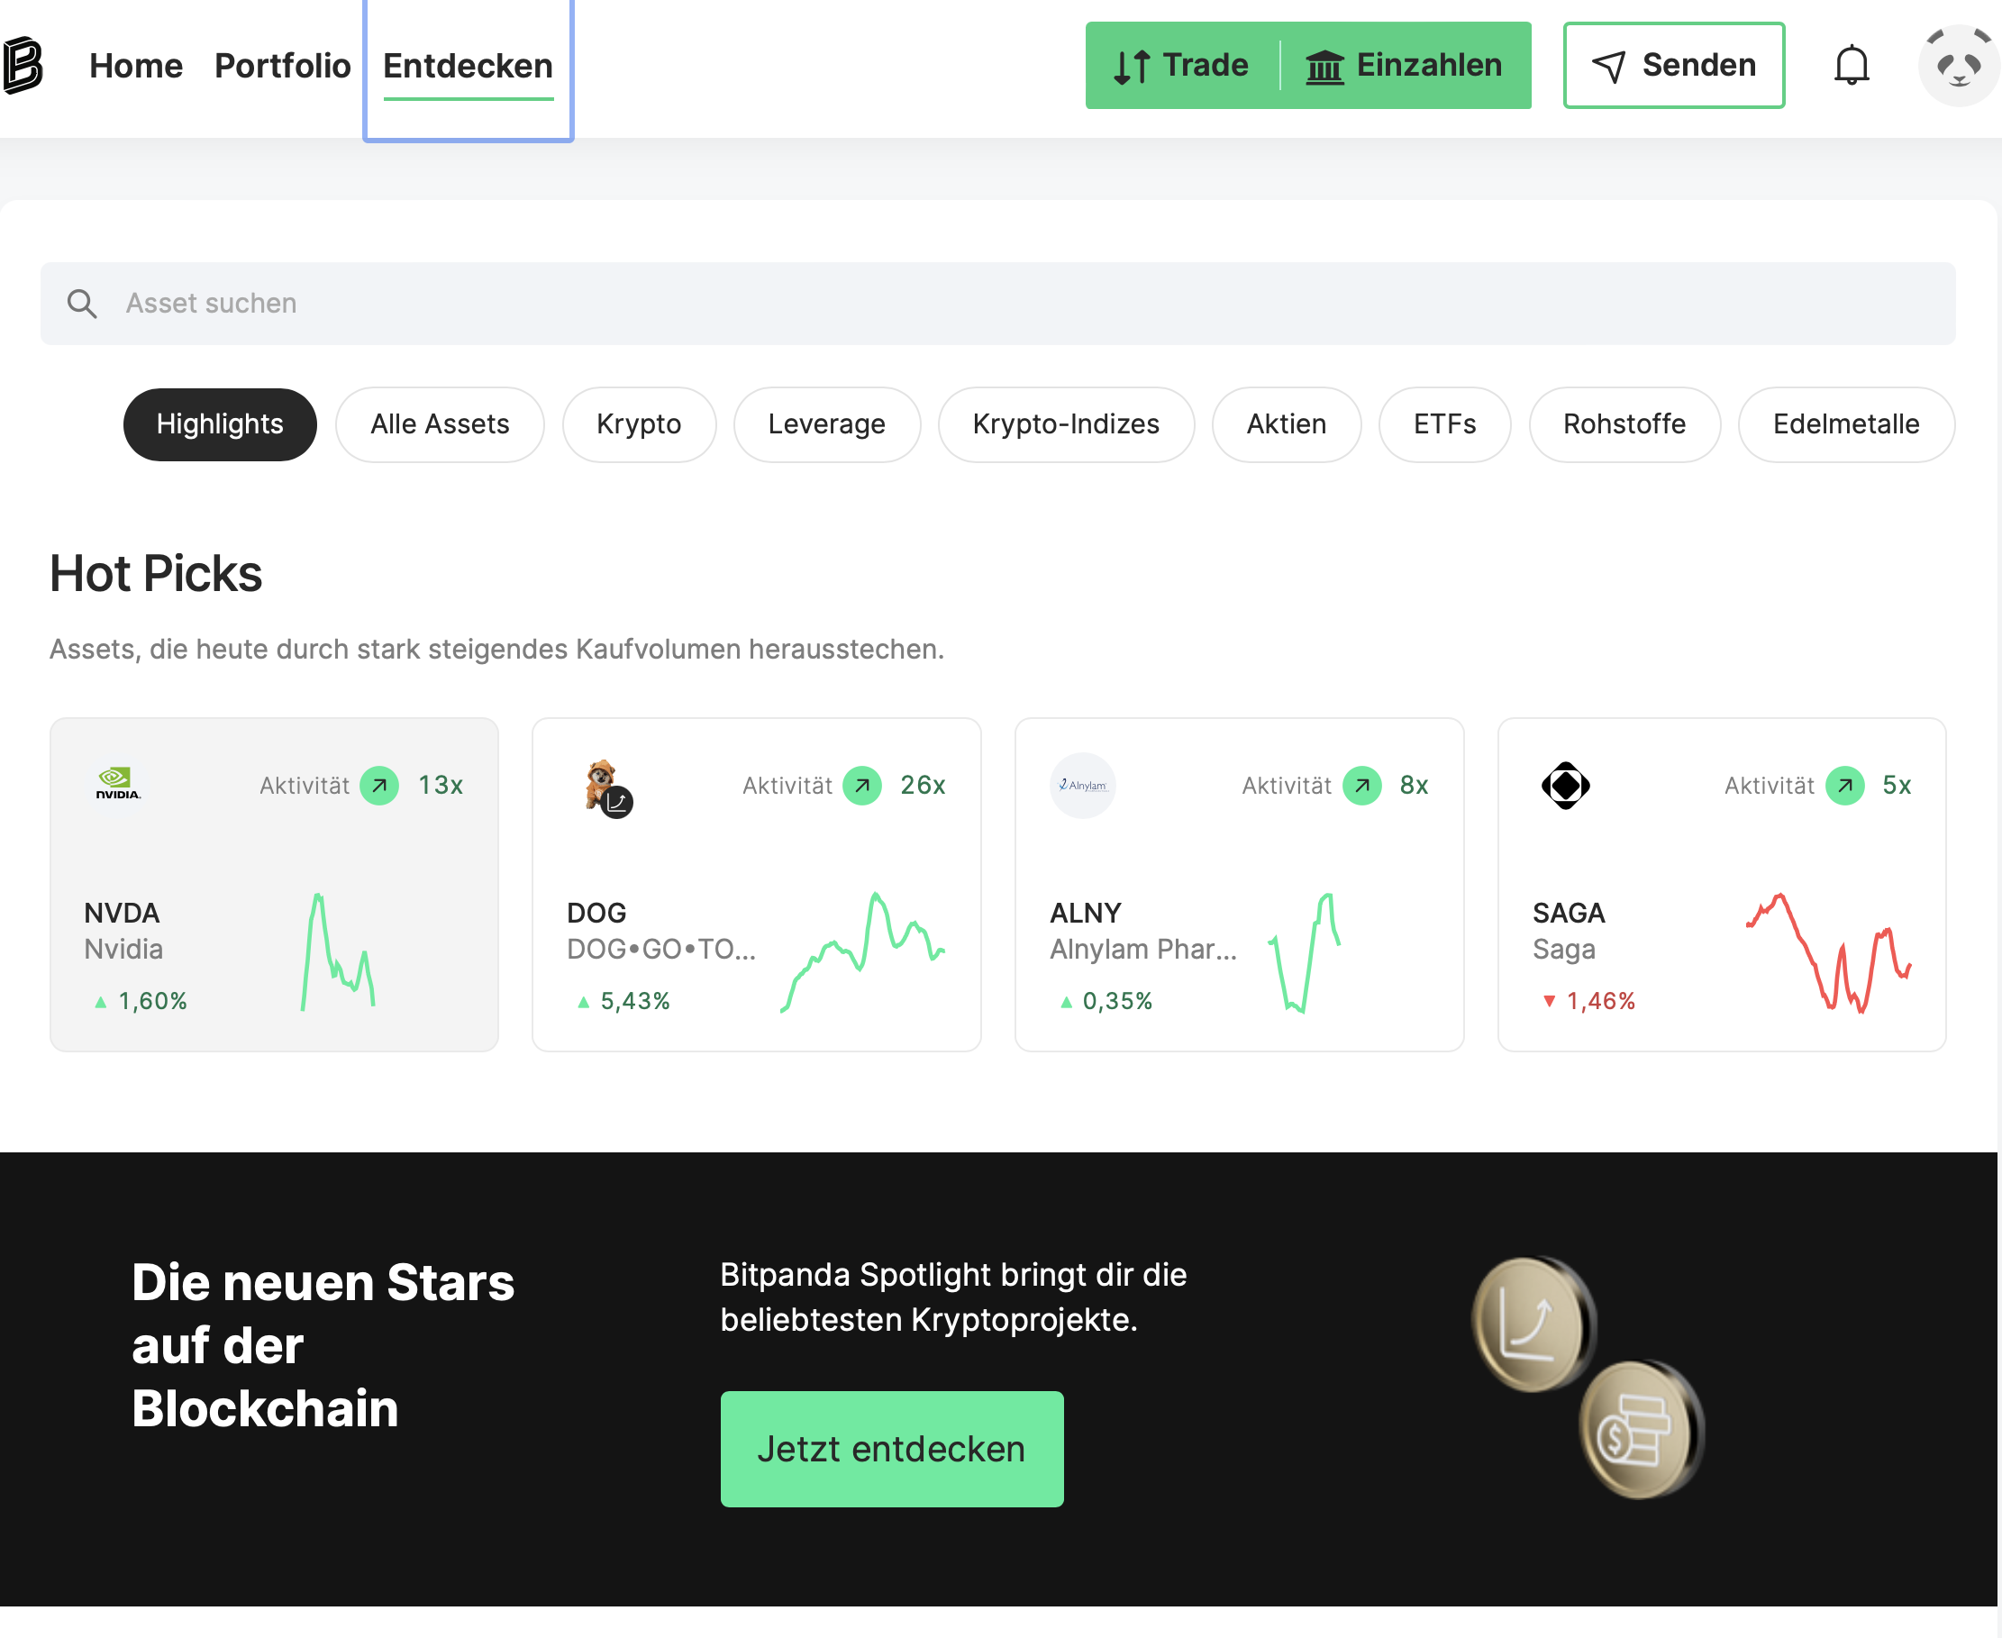Image resolution: width=2002 pixels, height=1638 pixels.
Task: Go to the Home tab
Action: point(136,65)
